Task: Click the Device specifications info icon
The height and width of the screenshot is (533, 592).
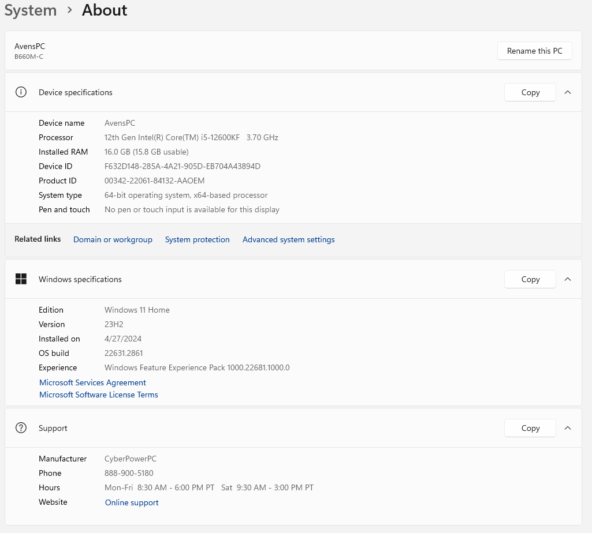Action: pos(21,92)
